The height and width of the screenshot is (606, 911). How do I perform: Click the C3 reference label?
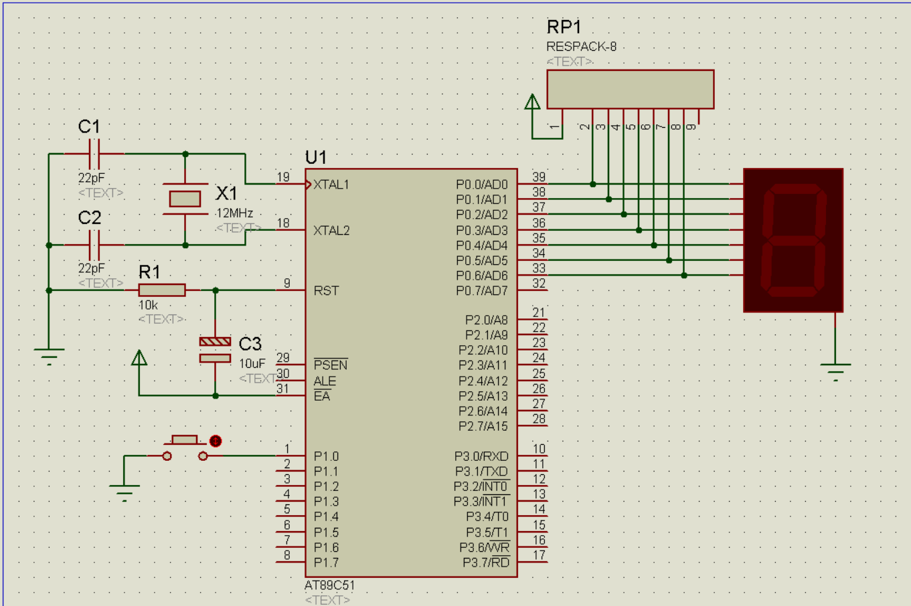click(x=250, y=344)
